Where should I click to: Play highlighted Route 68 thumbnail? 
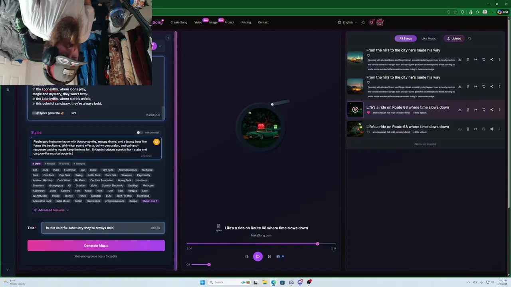pyautogui.click(x=355, y=110)
